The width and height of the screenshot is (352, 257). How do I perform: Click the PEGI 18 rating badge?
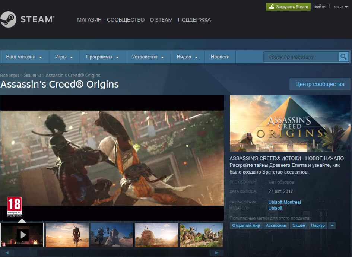point(15,206)
